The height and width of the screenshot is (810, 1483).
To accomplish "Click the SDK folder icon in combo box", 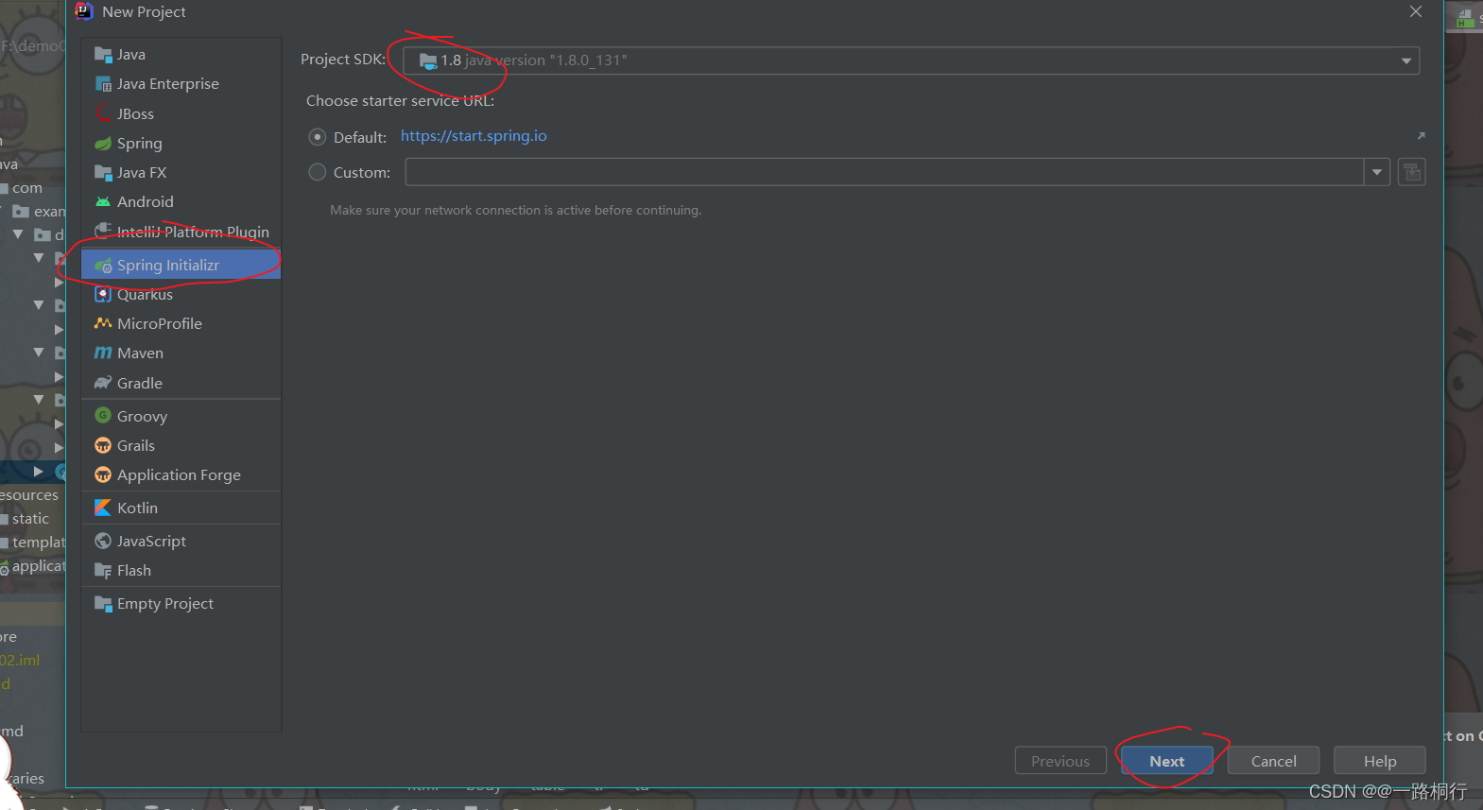I will (428, 60).
